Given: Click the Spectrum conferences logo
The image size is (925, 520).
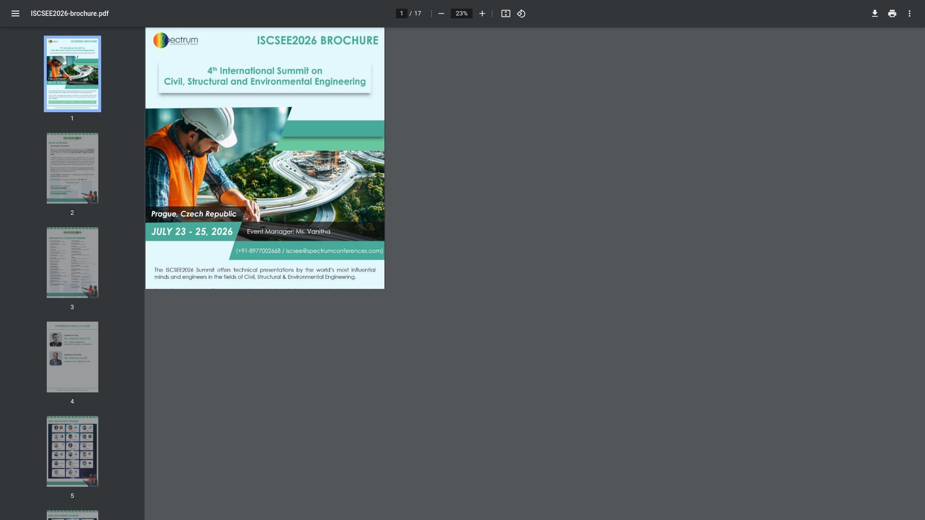Looking at the screenshot, I should click(x=176, y=40).
